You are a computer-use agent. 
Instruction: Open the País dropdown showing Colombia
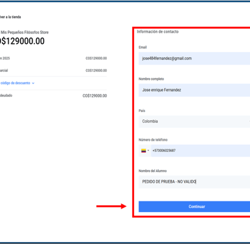pyautogui.click(x=195, y=121)
